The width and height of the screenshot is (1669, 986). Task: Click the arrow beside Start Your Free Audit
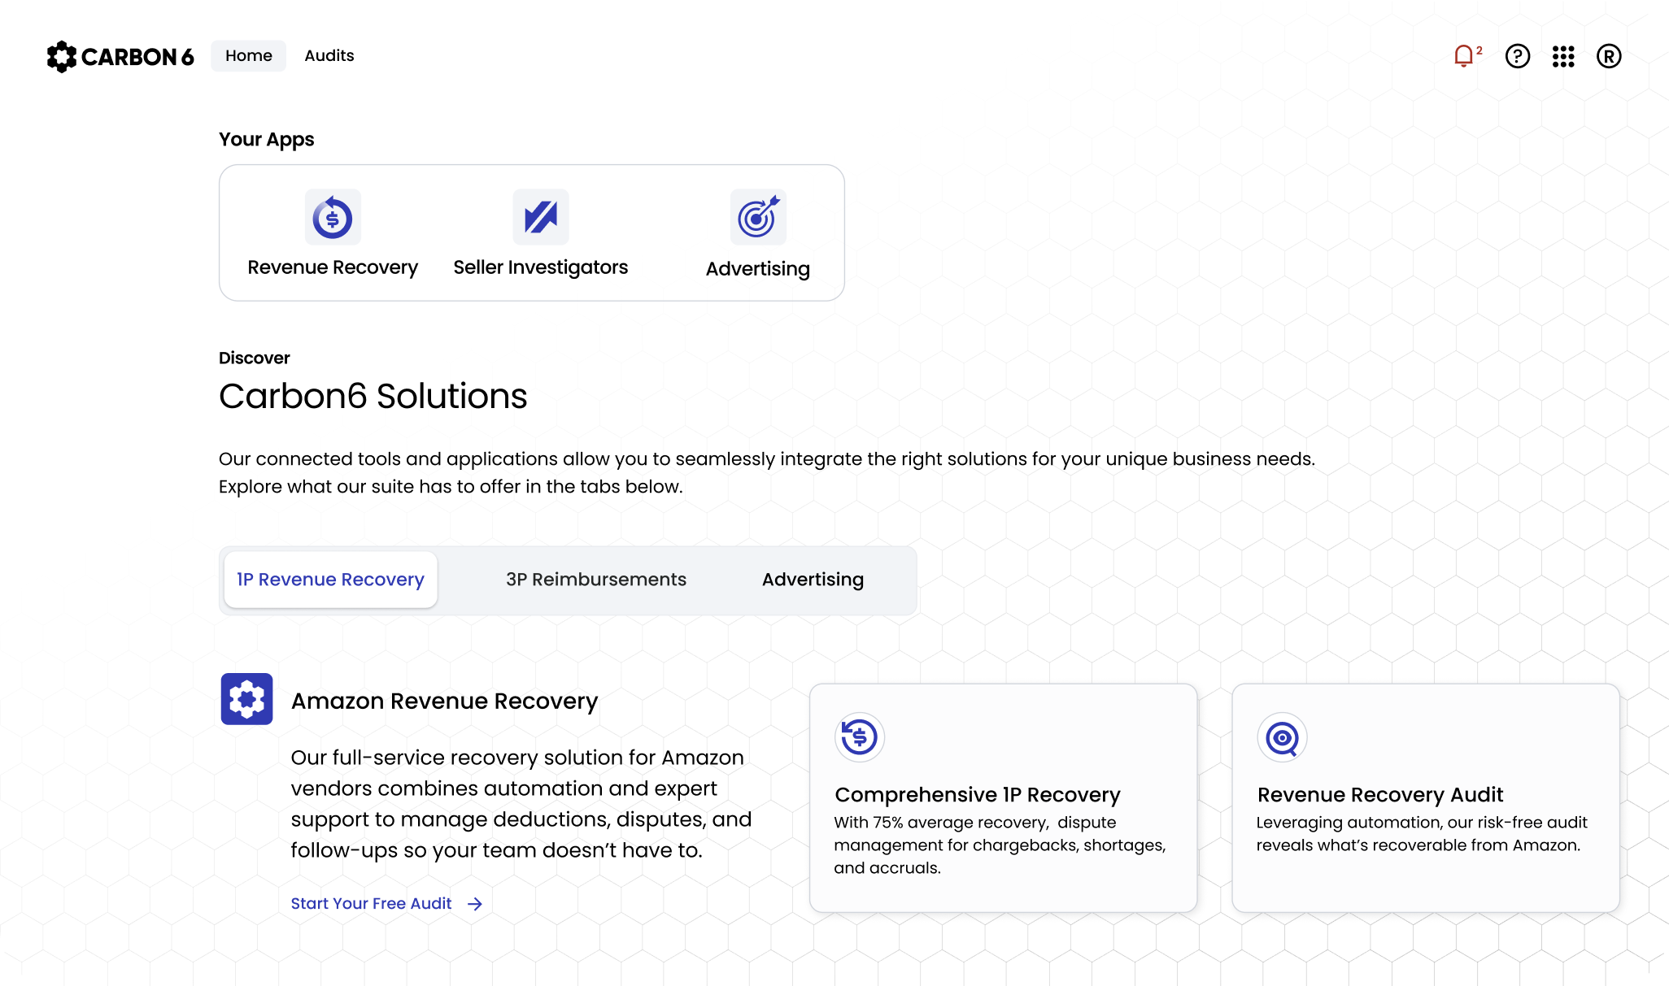pos(475,904)
